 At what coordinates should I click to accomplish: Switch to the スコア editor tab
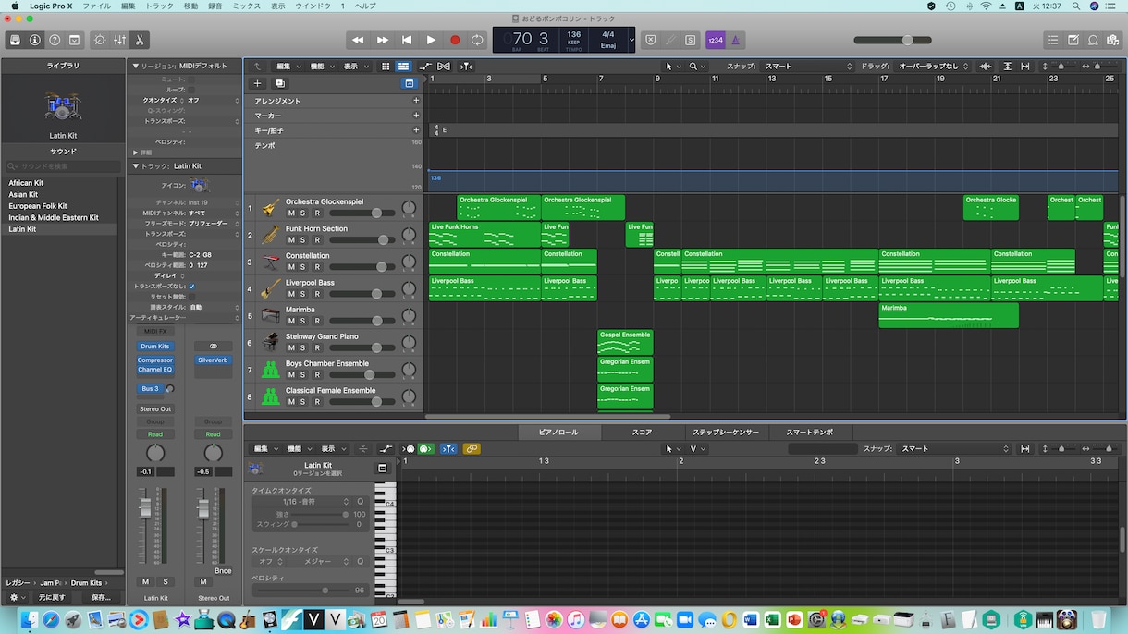tap(642, 433)
